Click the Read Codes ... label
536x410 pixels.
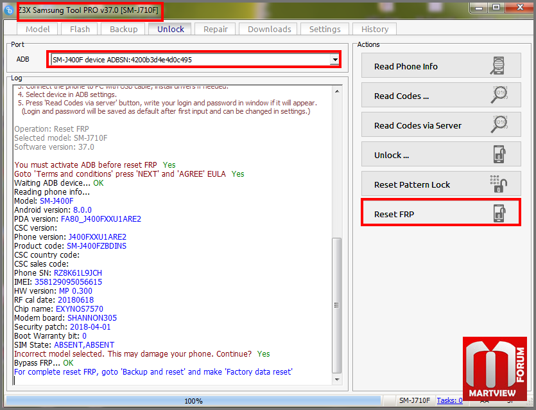(x=401, y=96)
